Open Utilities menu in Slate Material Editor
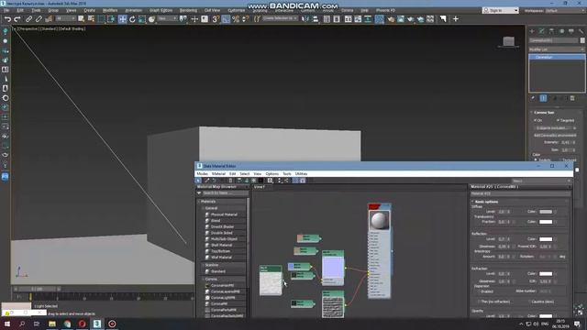 coord(302,173)
